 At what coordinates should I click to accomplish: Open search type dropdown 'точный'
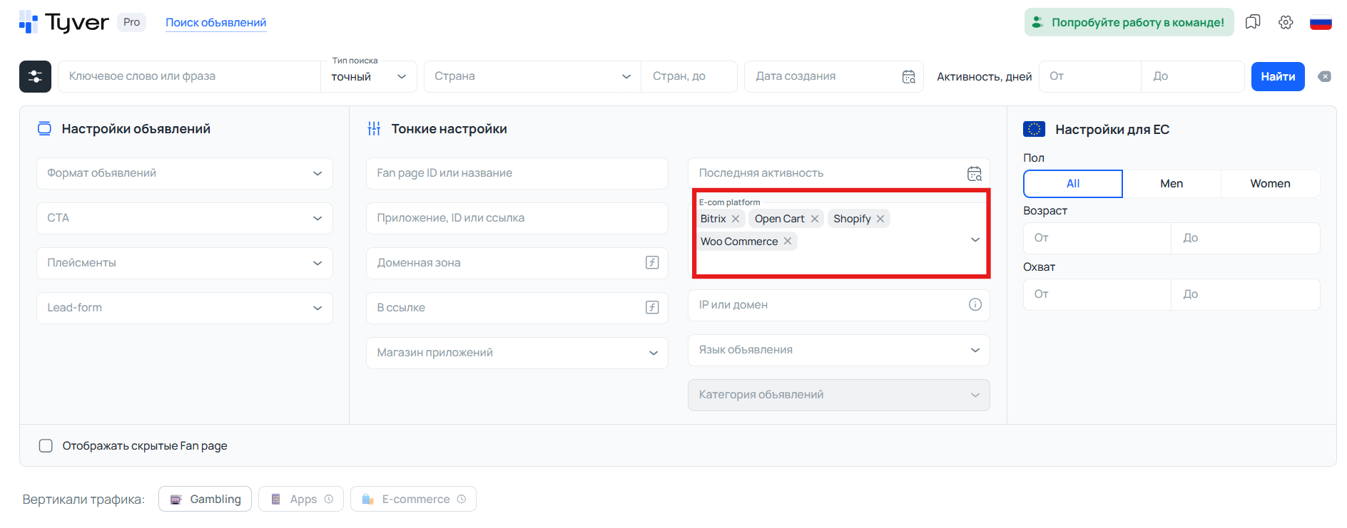tap(369, 76)
